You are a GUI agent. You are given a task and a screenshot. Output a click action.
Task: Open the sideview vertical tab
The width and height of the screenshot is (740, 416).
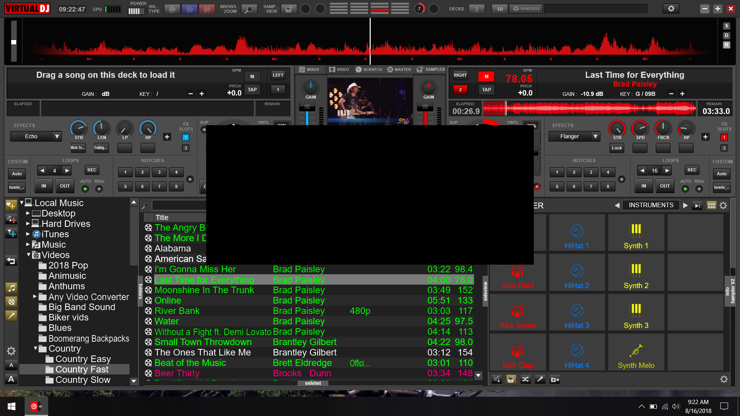coord(485,291)
